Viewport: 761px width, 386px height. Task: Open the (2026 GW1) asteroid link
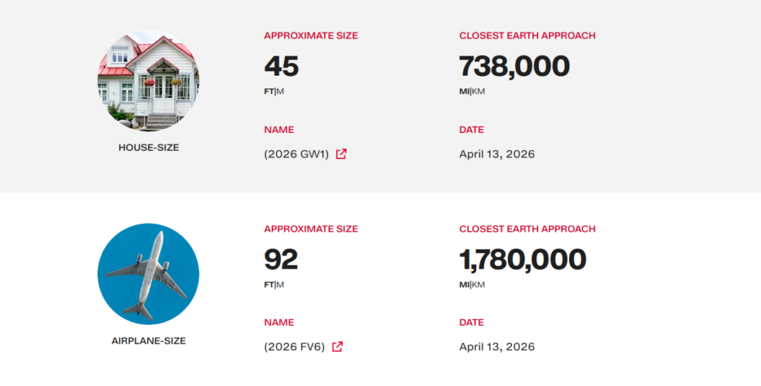pos(297,154)
